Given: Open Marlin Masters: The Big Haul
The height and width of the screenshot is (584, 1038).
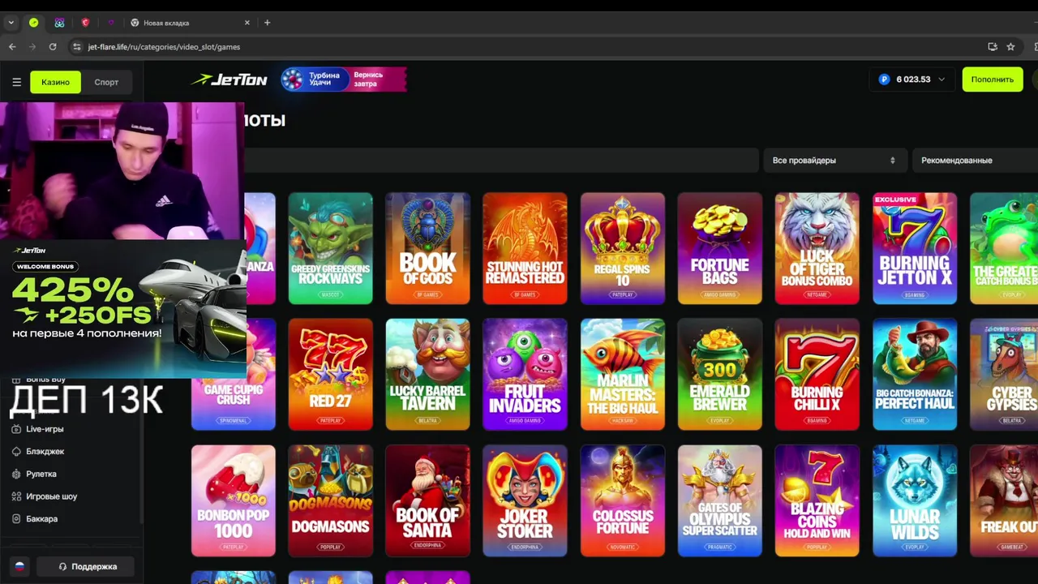Looking at the screenshot, I should [x=622, y=374].
